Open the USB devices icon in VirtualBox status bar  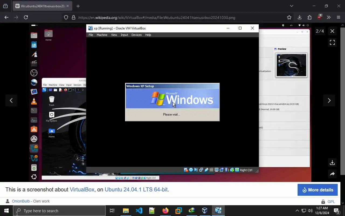206,170
